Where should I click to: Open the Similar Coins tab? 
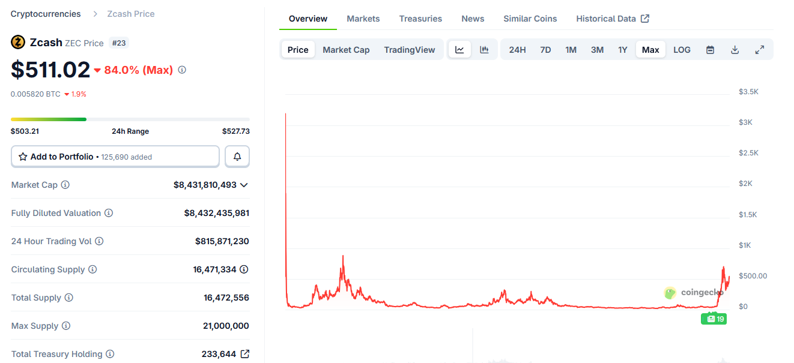[x=530, y=19]
